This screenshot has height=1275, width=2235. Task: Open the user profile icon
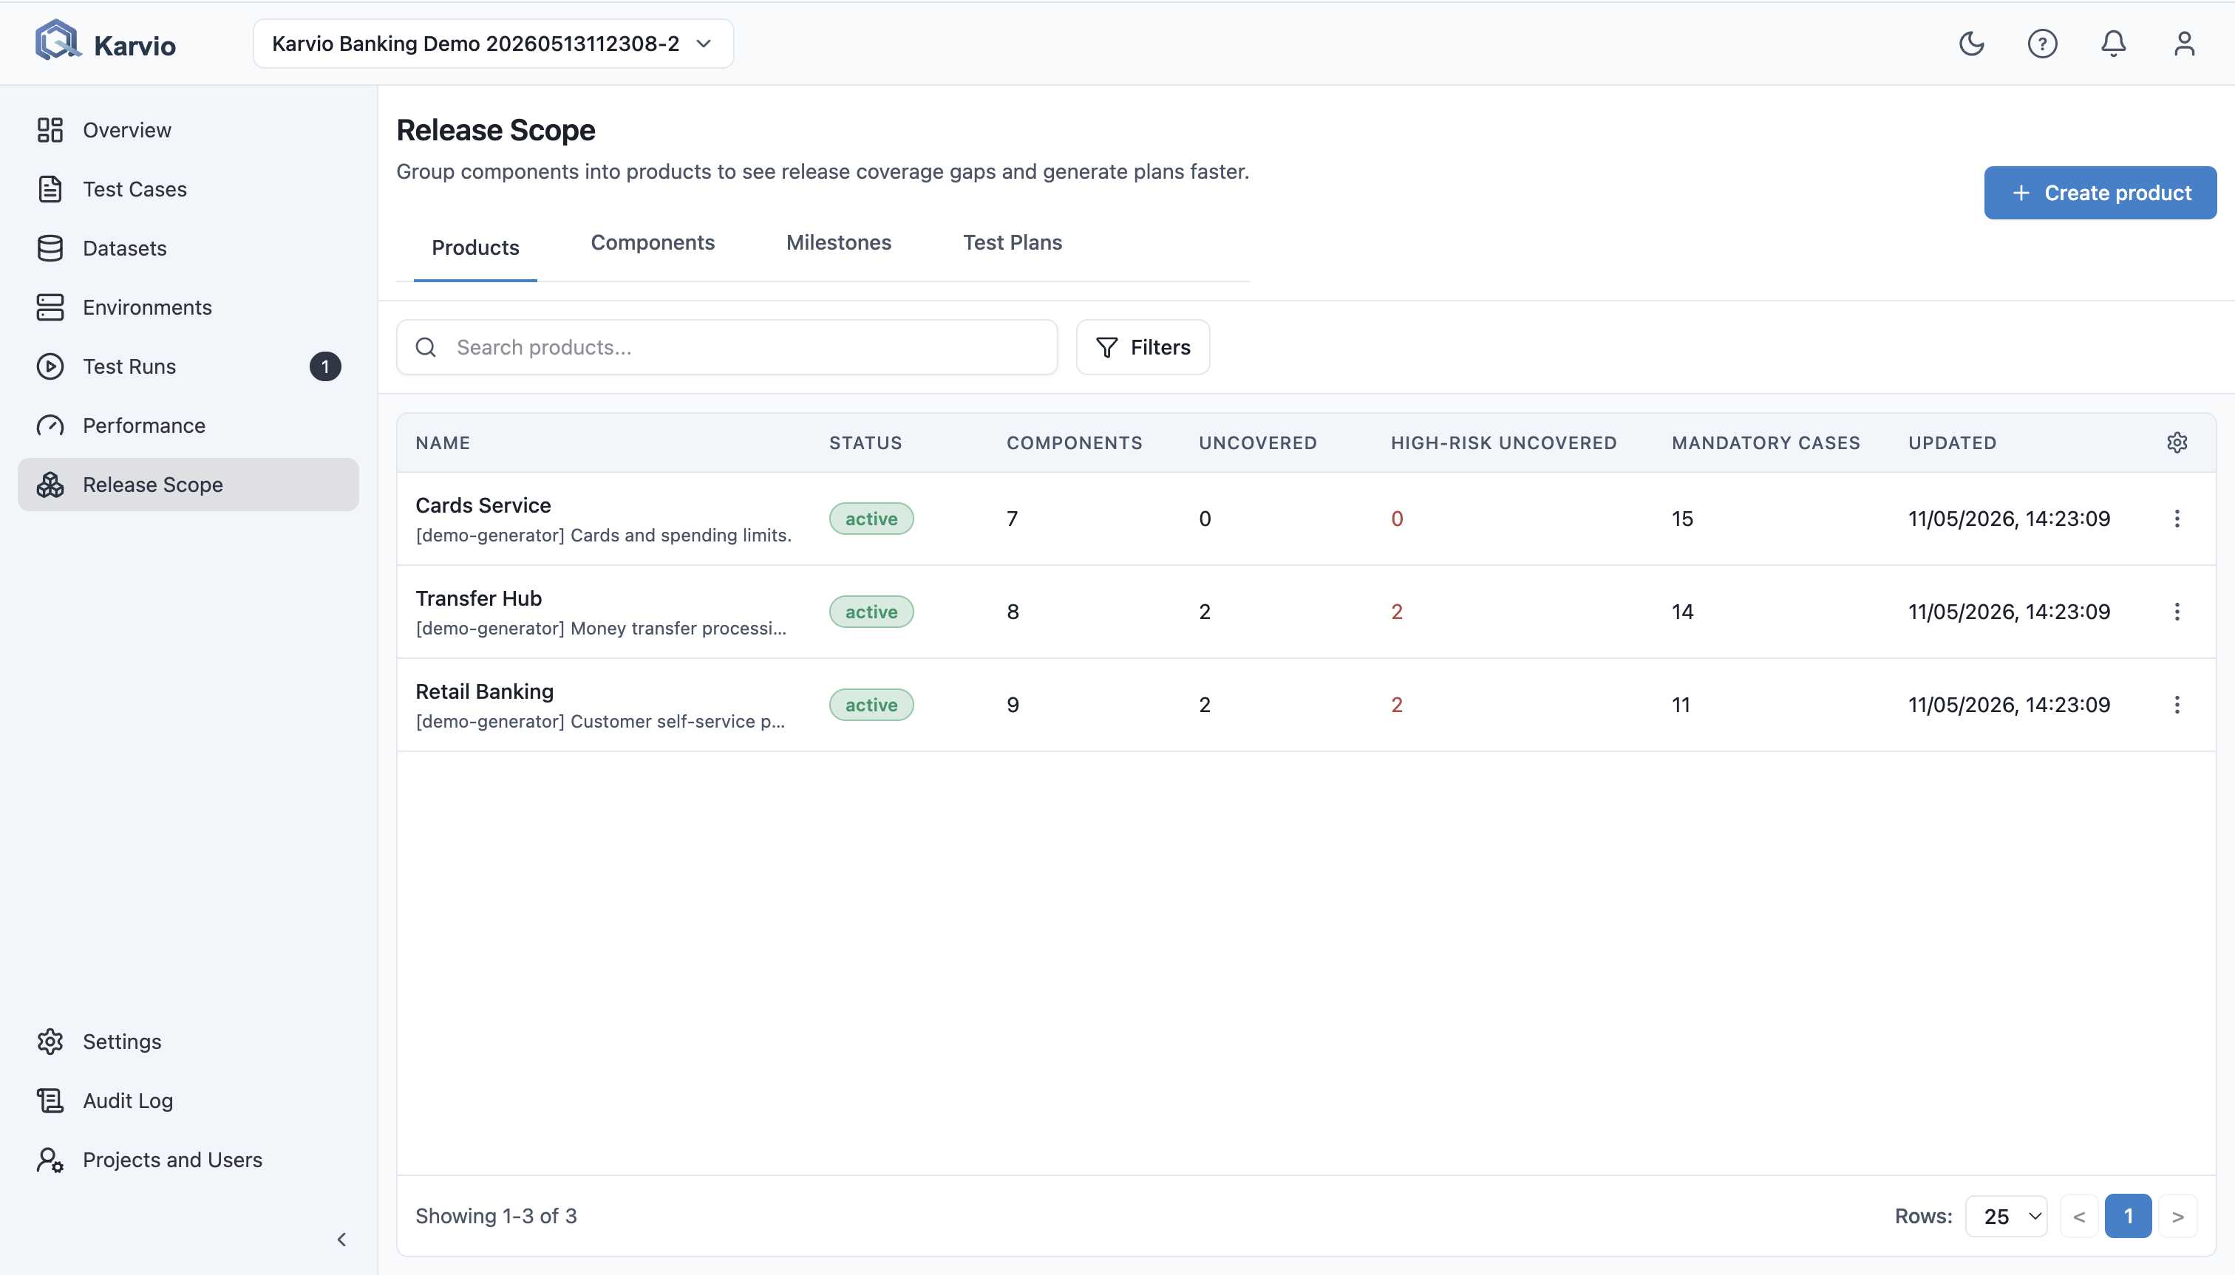tap(2184, 44)
